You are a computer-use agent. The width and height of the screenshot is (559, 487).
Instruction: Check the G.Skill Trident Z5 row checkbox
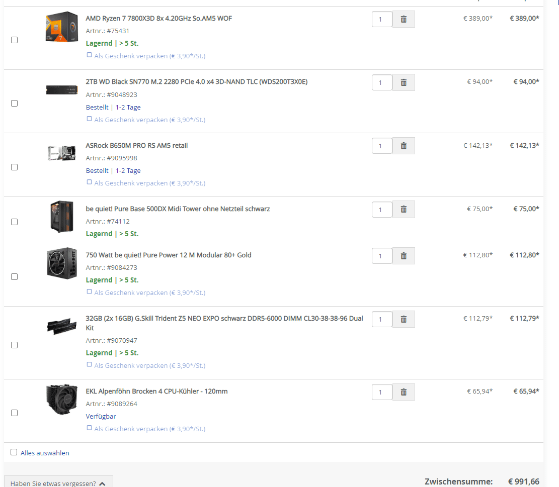click(x=14, y=345)
